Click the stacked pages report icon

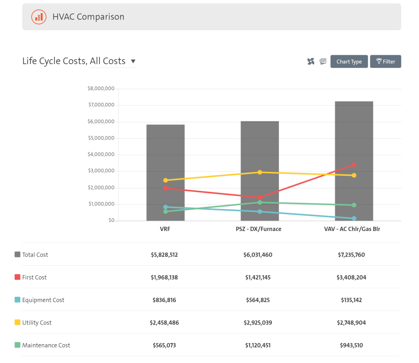click(x=323, y=61)
